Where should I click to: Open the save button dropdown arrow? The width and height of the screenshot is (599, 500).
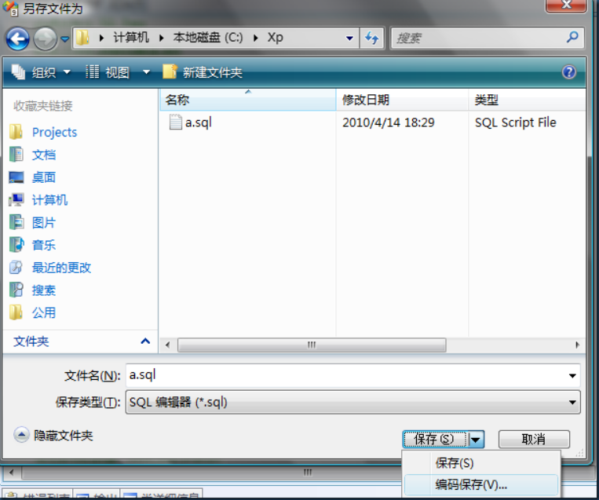tap(477, 439)
